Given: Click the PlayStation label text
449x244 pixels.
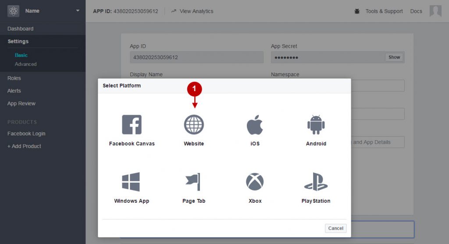Looking at the screenshot, I should 316,201.
